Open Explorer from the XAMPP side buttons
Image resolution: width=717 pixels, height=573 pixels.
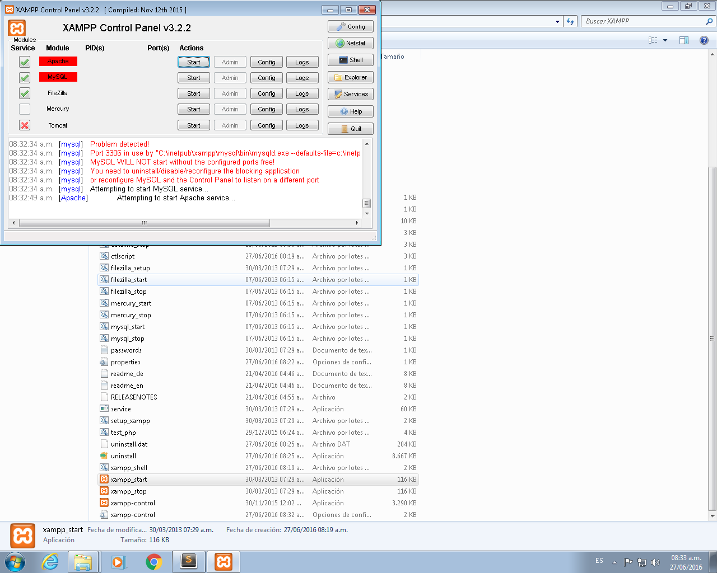[x=350, y=77]
